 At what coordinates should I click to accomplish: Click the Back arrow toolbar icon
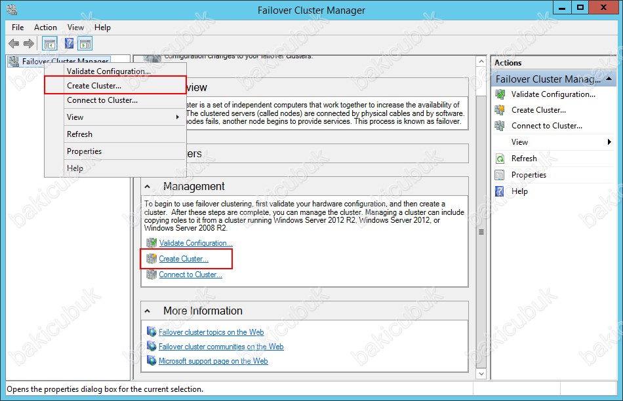click(14, 43)
